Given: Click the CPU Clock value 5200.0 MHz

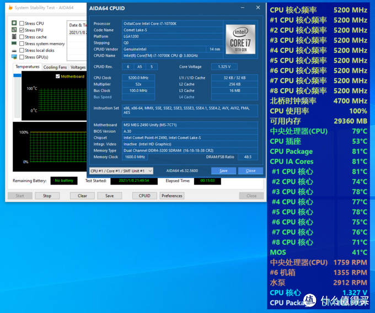Looking at the screenshot, I should pyautogui.click(x=138, y=78).
